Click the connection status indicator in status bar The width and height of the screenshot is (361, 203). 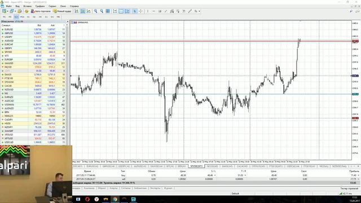tap(346, 193)
